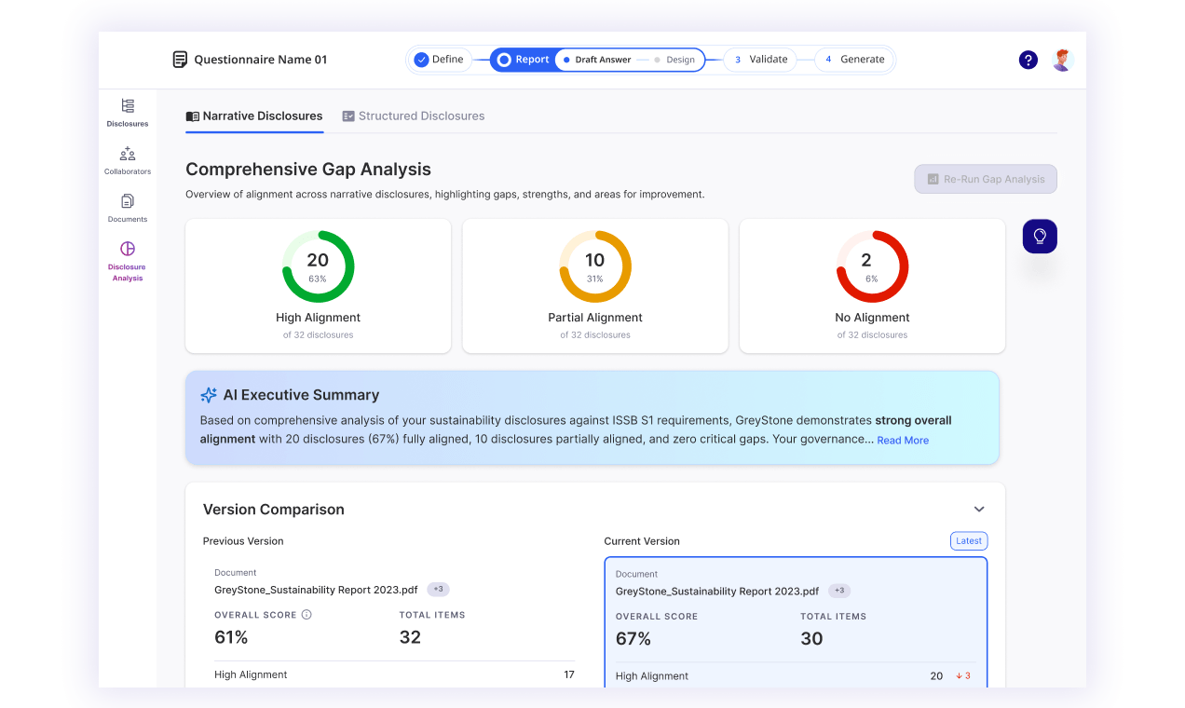Go to the Validate step
Viewport: 1185px width, 708px height.
click(x=761, y=60)
